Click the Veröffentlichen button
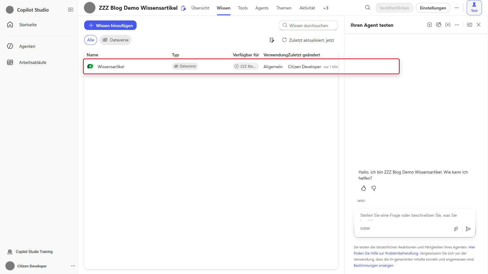The height and width of the screenshot is (274, 488). coord(394,8)
